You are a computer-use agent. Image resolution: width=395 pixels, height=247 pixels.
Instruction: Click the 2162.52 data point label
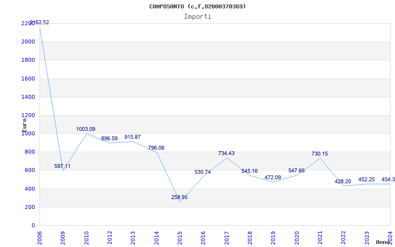click(39, 22)
